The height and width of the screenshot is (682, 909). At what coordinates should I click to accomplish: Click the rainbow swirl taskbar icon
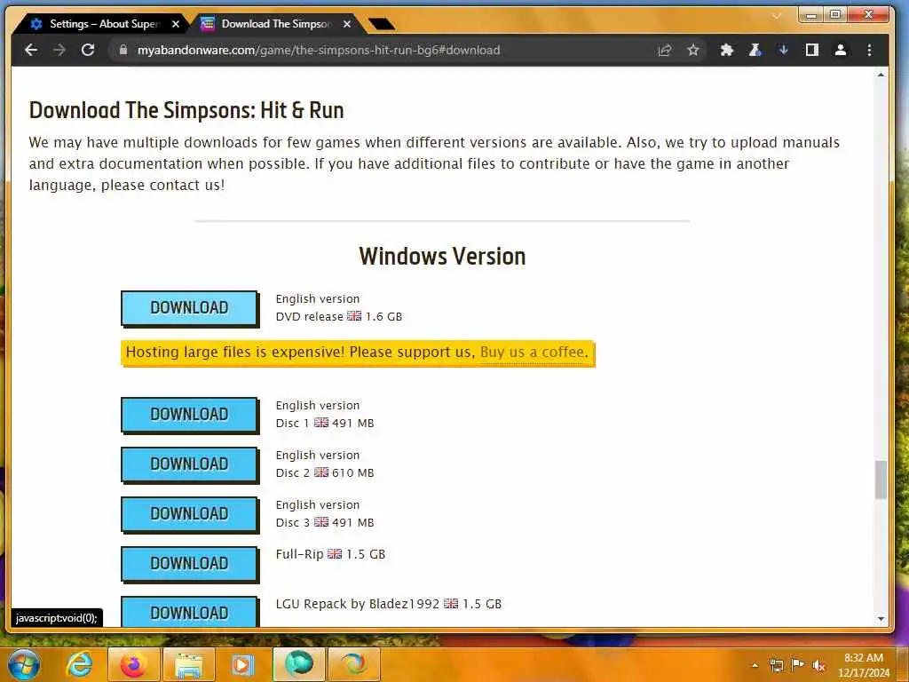(353, 664)
